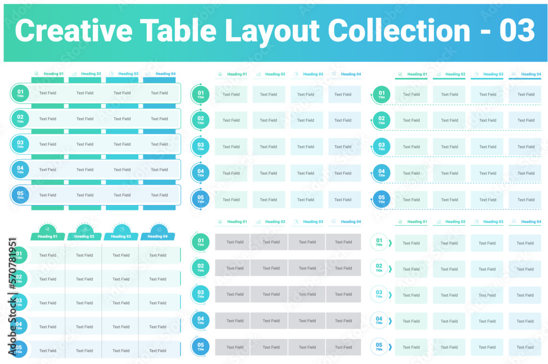
Task: Click the outlined white 05 Title badge
Action: 379,346
